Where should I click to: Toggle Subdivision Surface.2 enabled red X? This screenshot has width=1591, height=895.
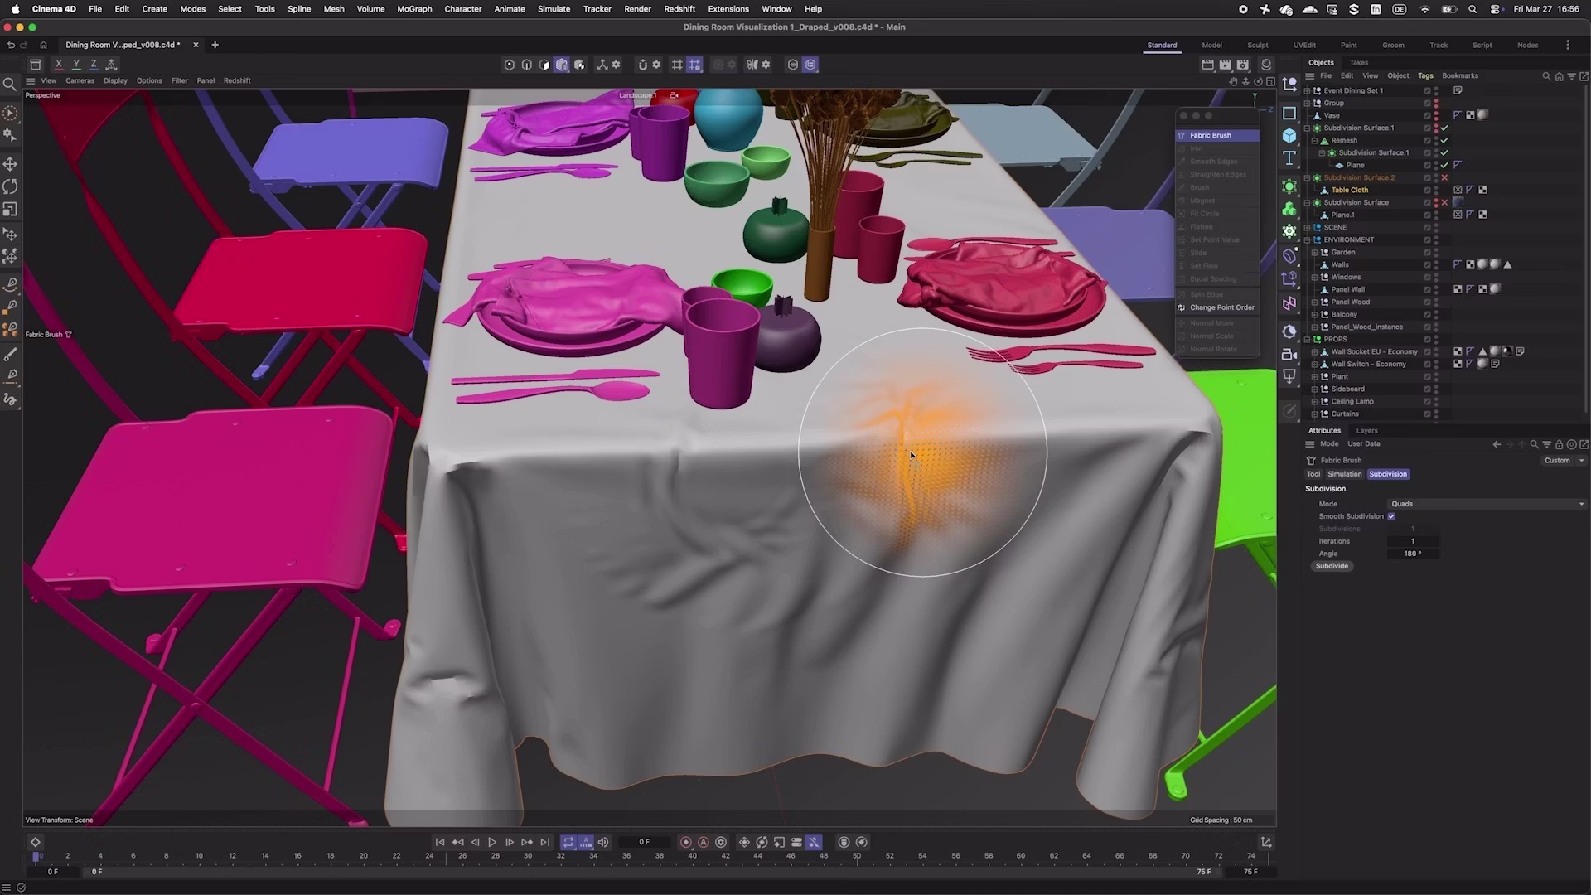[x=1444, y=177]
